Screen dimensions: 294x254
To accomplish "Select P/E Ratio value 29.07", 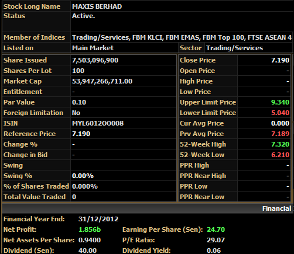I will [216, 240].
